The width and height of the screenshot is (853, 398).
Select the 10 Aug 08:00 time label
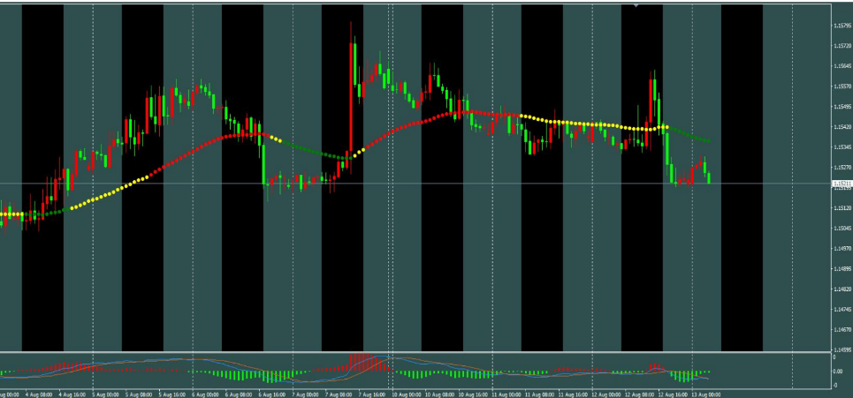click(x=440, y=394)
